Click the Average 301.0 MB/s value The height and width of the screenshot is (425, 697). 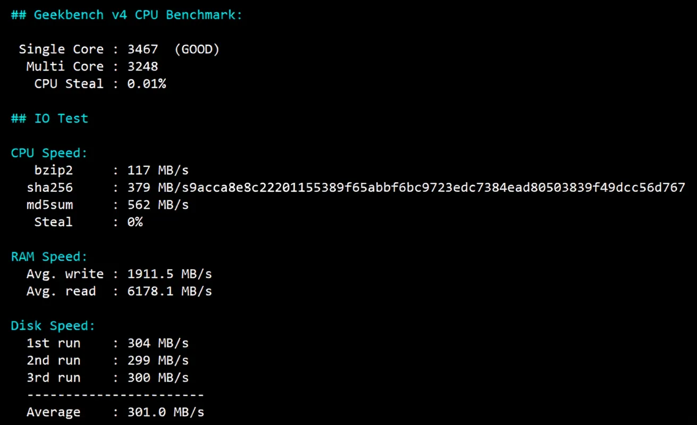pos(166,412)
